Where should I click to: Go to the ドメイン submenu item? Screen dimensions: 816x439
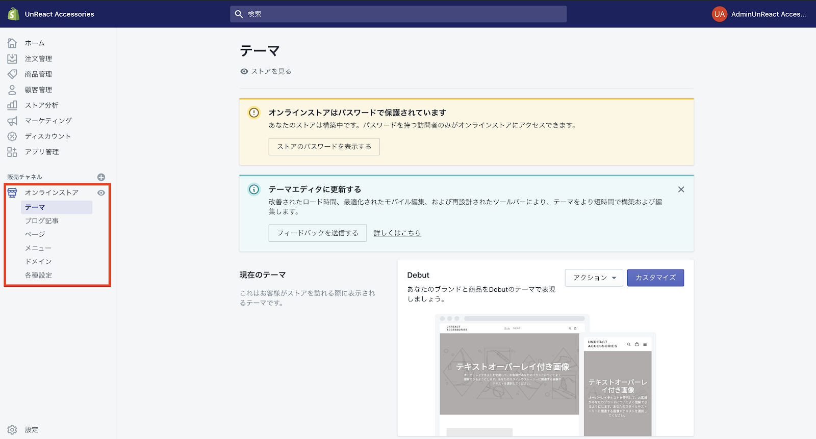tap(38, 262)
